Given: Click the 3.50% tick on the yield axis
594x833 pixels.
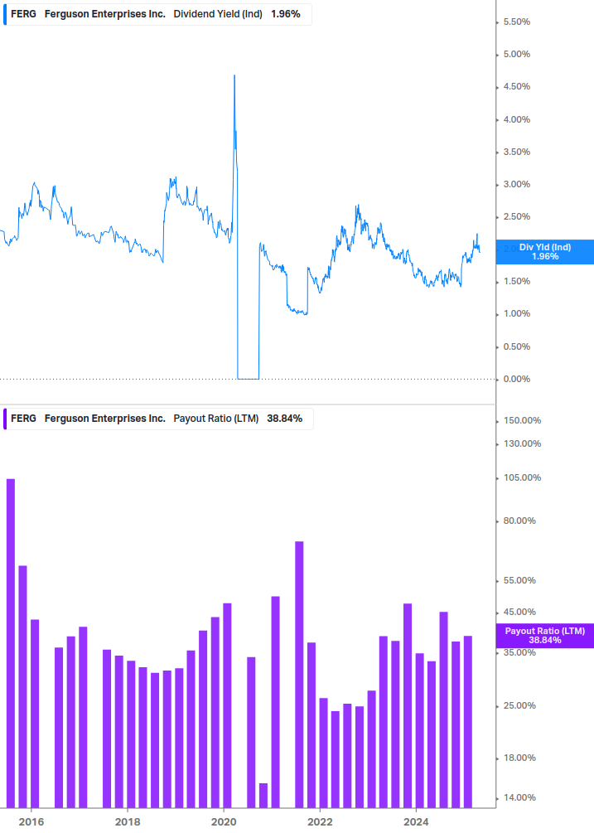Looking at the screenshot, I should pyautogui.click(x=516, y=152).
